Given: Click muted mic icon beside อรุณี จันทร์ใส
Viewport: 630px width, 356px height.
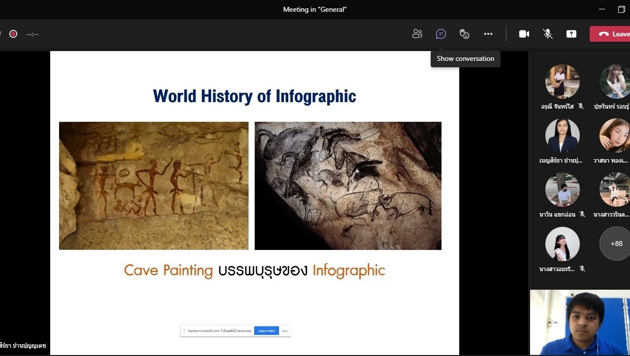Looking at the screenshot, I should [581, 107].
